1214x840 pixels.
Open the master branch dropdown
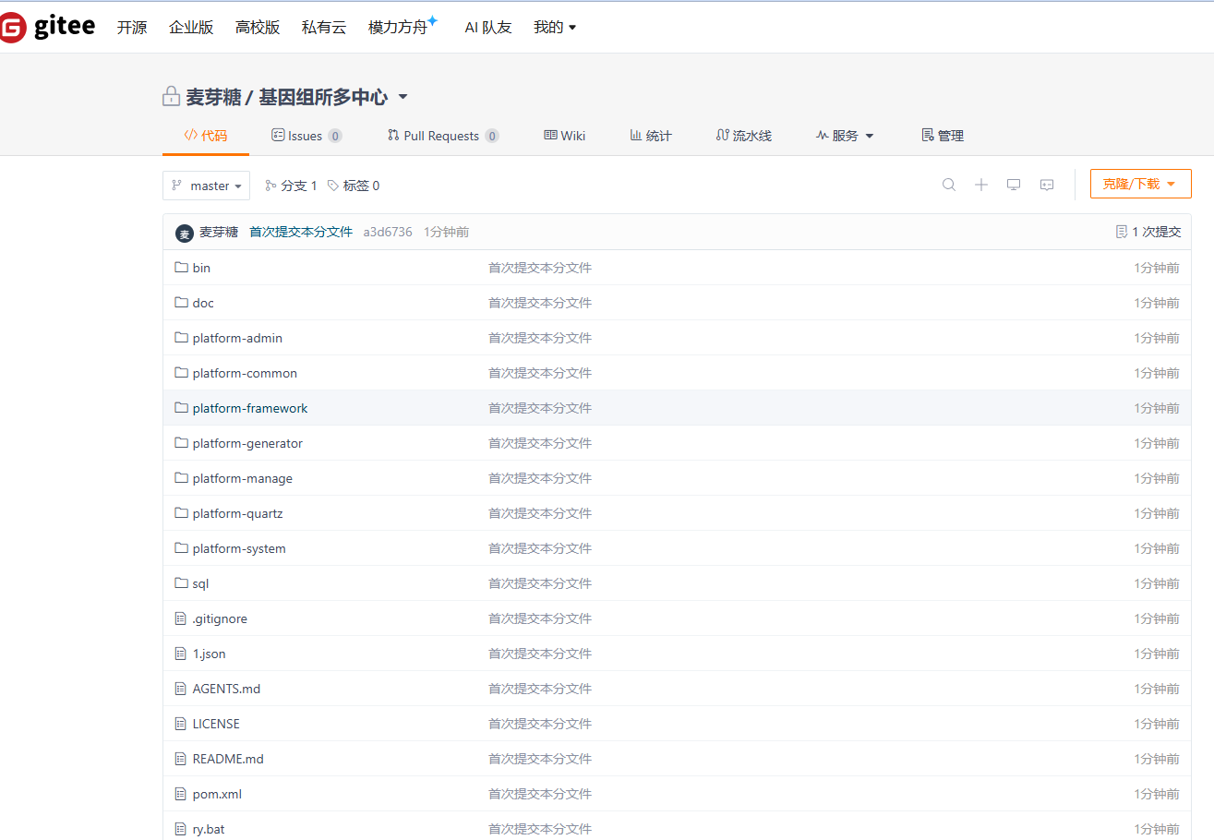(x=206, y=186)
